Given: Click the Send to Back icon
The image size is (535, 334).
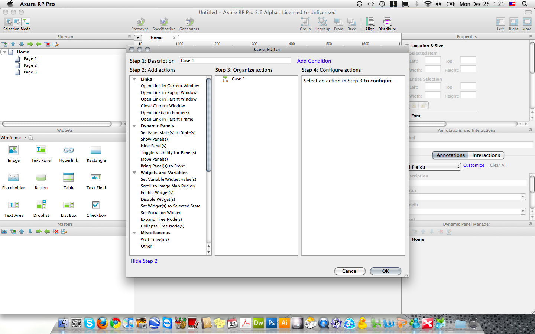Looking at the screenshot, I should click(351, 22).
